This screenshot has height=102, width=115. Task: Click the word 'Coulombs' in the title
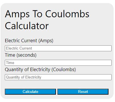coord(67,14)
